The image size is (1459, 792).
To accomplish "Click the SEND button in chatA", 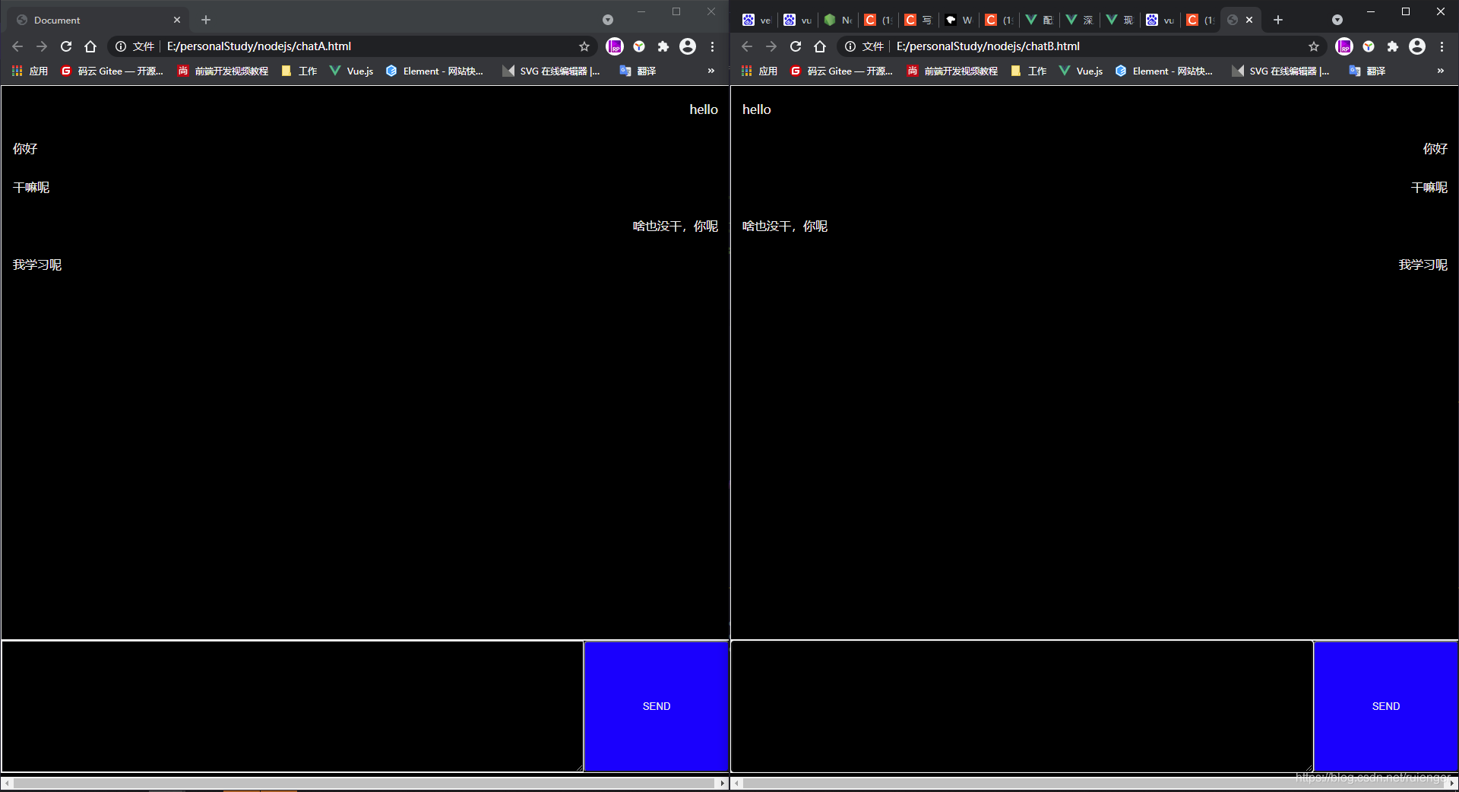I will point(657,706).
